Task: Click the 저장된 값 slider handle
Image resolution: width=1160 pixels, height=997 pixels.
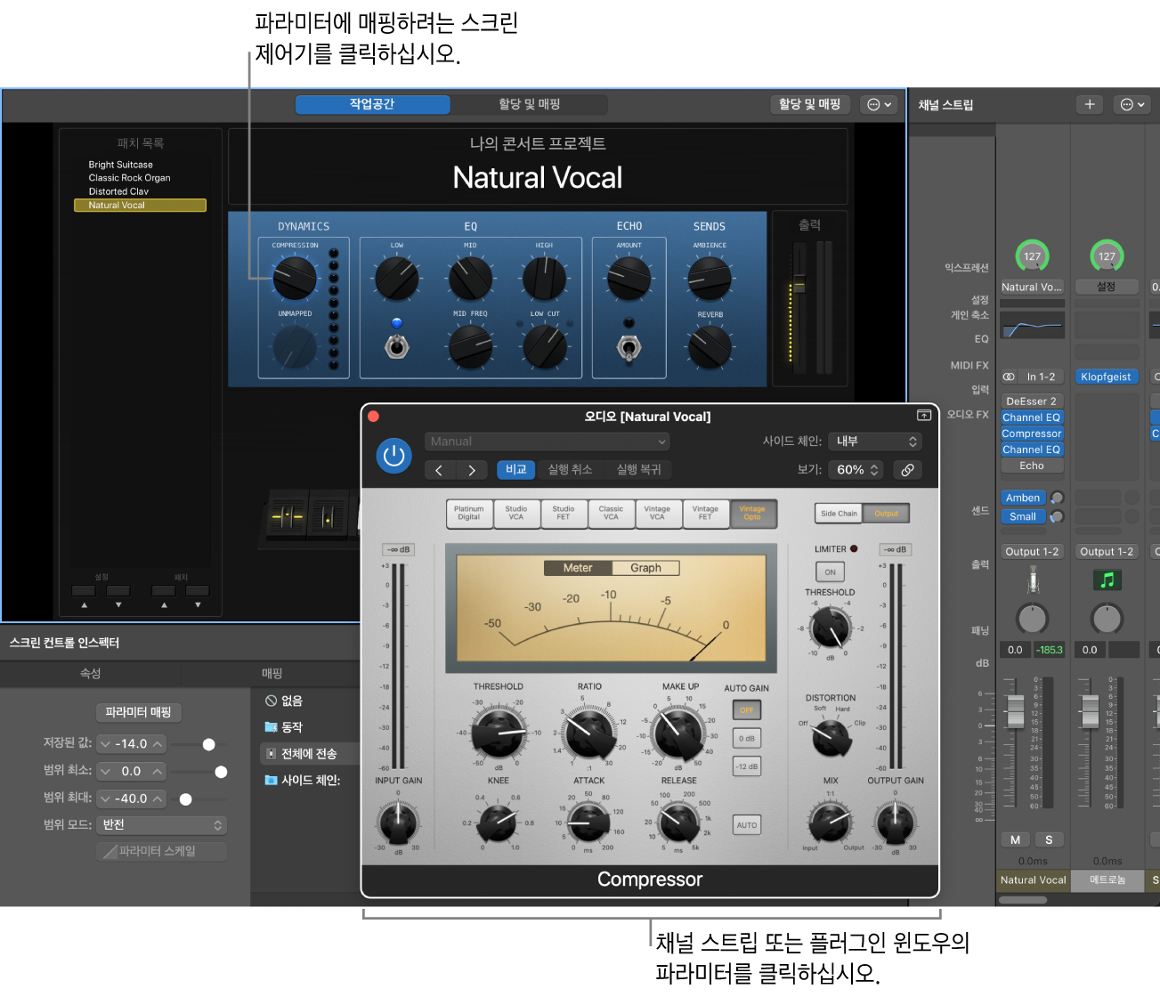Action: (x=208, y=744)
